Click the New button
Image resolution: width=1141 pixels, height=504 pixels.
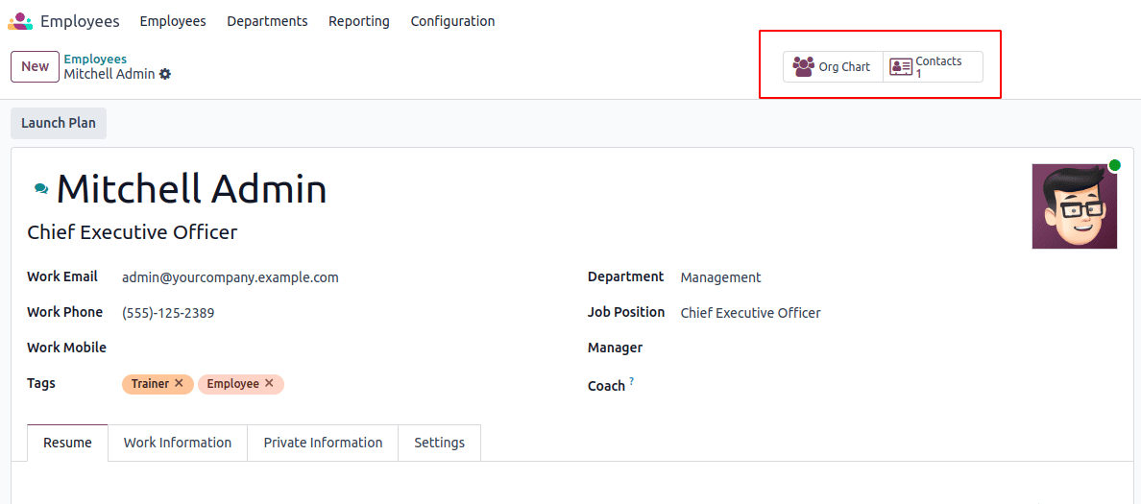36,67
